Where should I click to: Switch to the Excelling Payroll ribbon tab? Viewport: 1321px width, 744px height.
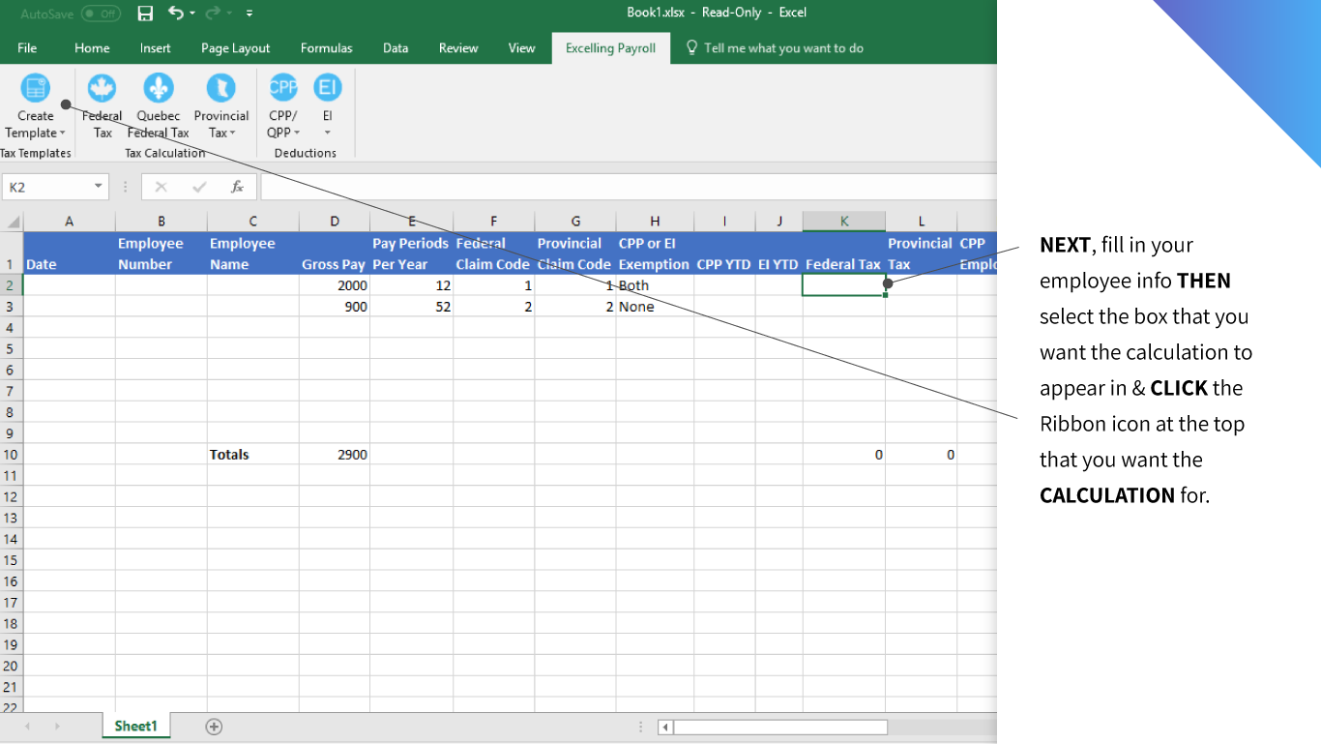pos(610,47)
